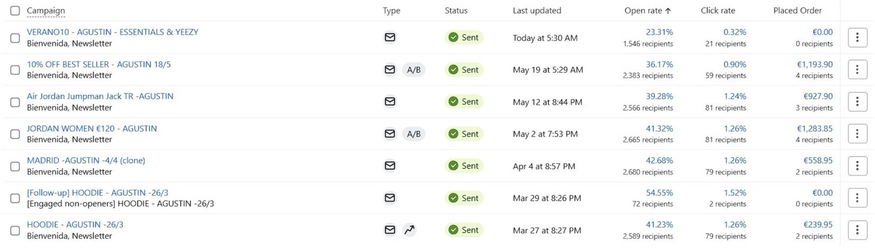
Task: Toggle the select-all campaigns checkbox in header
Action: click(15, 10)
